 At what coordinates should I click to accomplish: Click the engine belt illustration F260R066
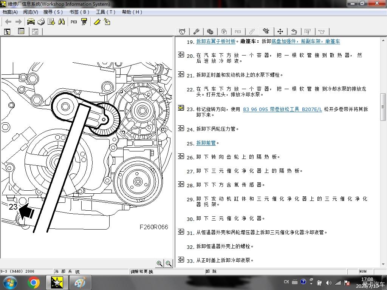pos(87,147)
